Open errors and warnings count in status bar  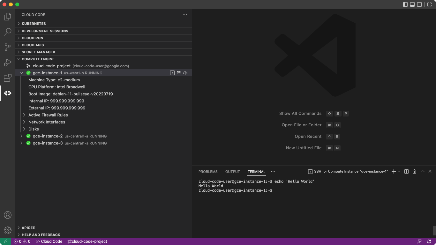click(22, 241)
